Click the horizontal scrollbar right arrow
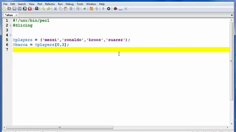The image size is (236, 132). (x=228, y=128)
